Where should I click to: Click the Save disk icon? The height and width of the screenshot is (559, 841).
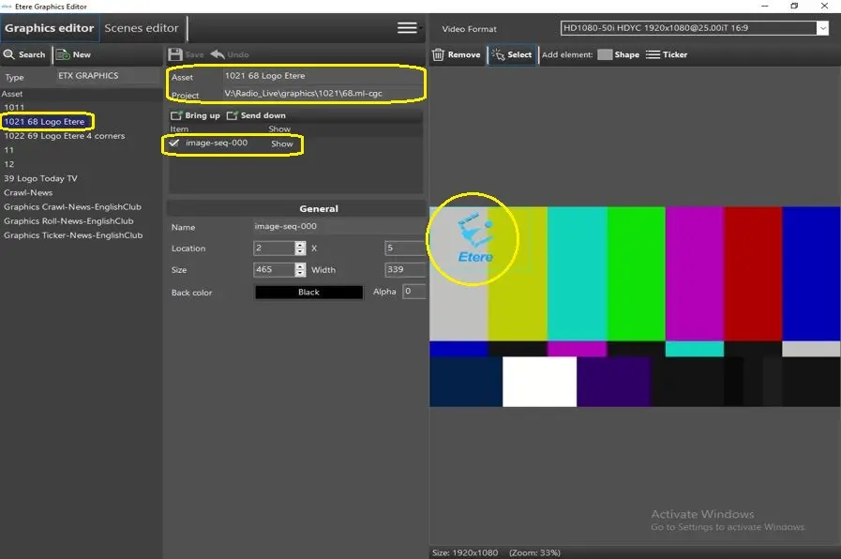[175, 54]
